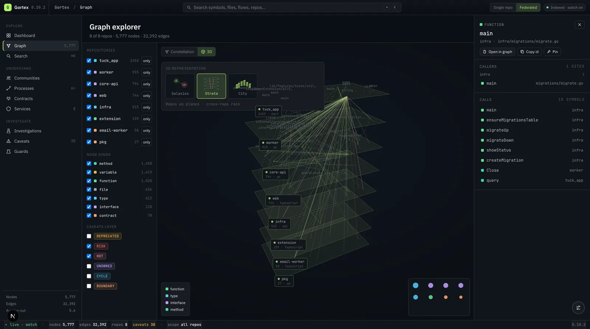Click Open in graph button
Screen dimensions: 590x329
(x=497, y=52)
